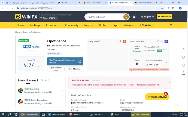The height and width of the screenshot is (117, 188).
Task: Expand About WikiFX link
Action: click(x=48, y=18)
